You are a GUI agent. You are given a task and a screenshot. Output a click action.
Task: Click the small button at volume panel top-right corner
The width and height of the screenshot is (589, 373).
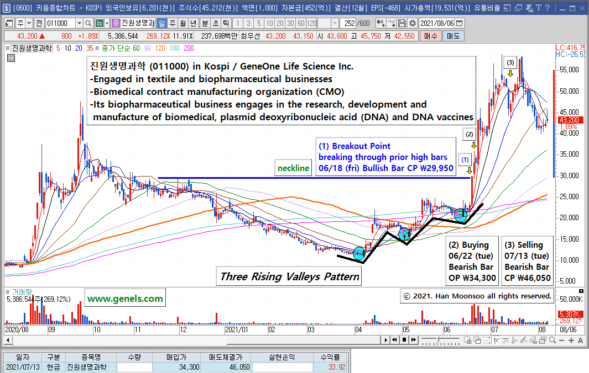[581, 291]
